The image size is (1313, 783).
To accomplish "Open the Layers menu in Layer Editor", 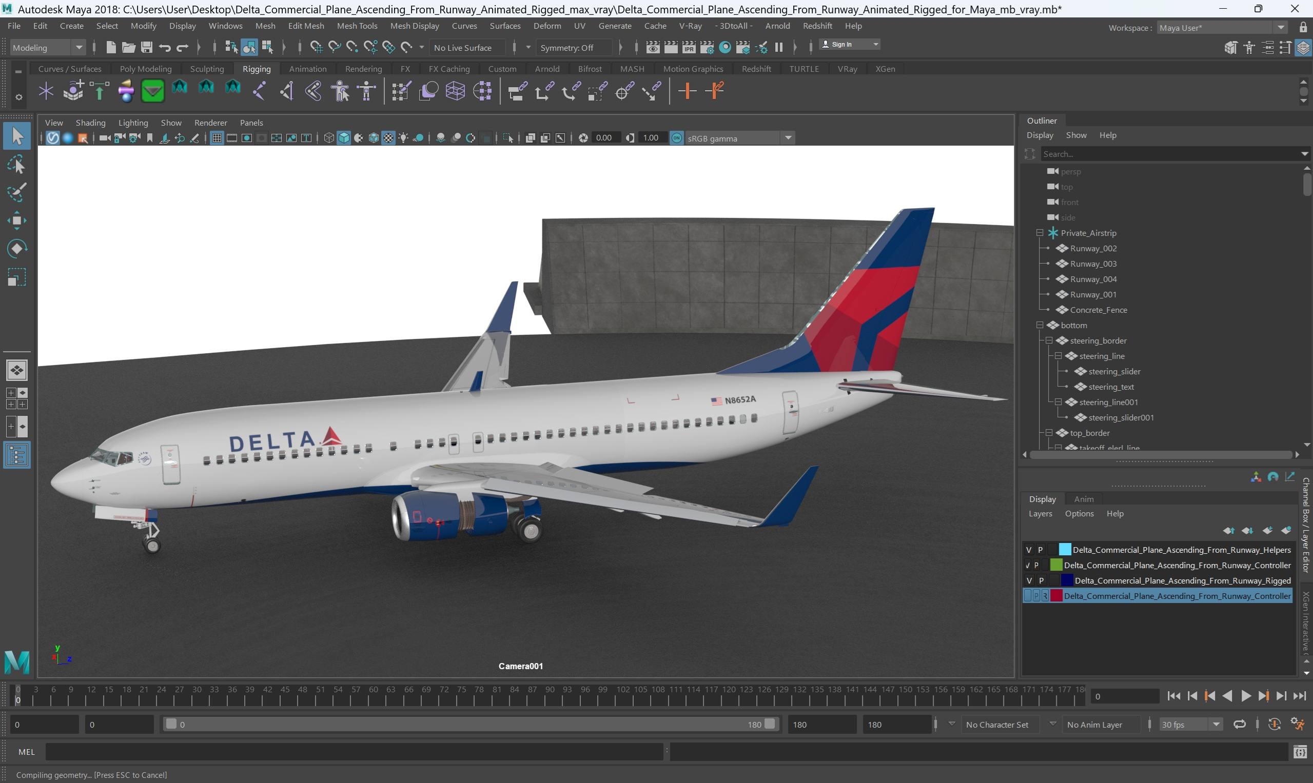I will pos(1040,513).
